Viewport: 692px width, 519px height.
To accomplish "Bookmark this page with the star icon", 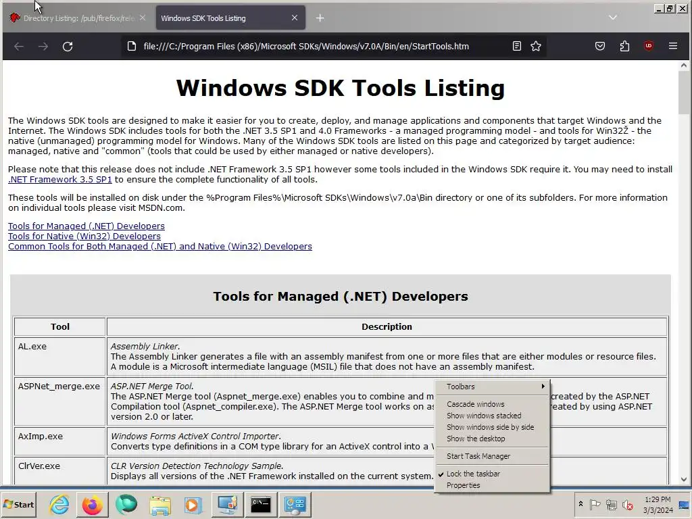I will tap(536, 46).
